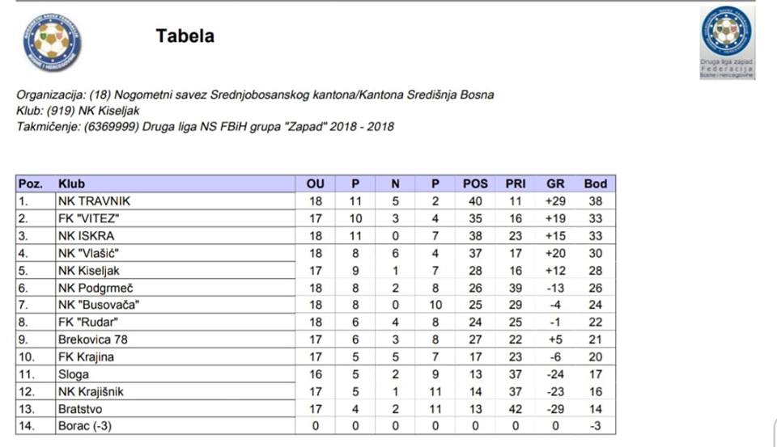Click the Organizacija text line
The height and width of the screenshot is (447, 777).
coord(255,95)
